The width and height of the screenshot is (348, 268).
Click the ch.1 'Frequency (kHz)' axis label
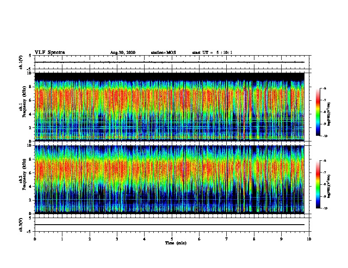pyautogui.click(x=24, y=102)
